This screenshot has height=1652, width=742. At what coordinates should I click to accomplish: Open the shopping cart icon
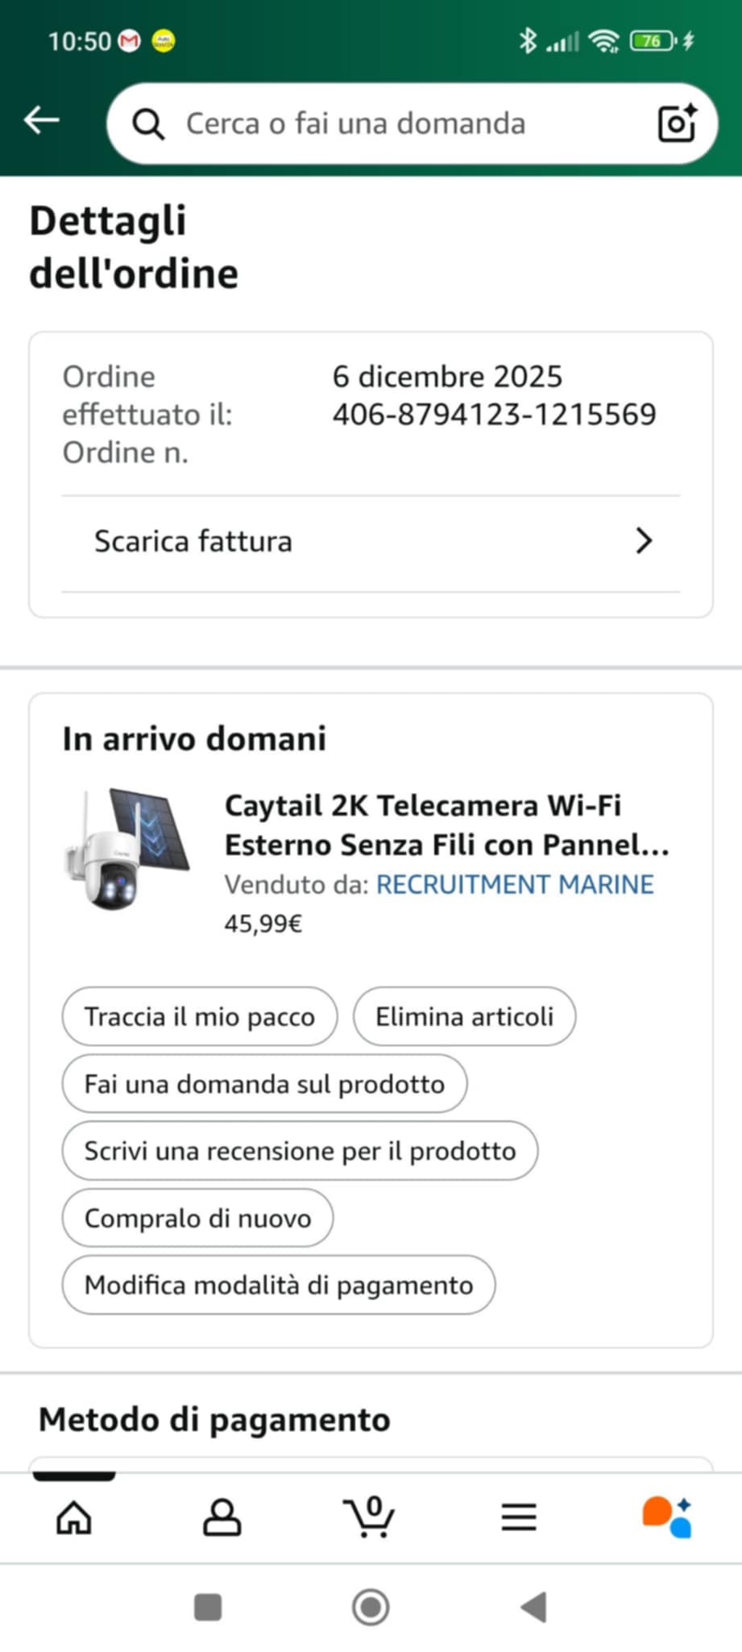coord(370,1516)
